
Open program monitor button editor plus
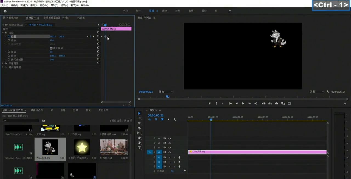coord(345,104)
